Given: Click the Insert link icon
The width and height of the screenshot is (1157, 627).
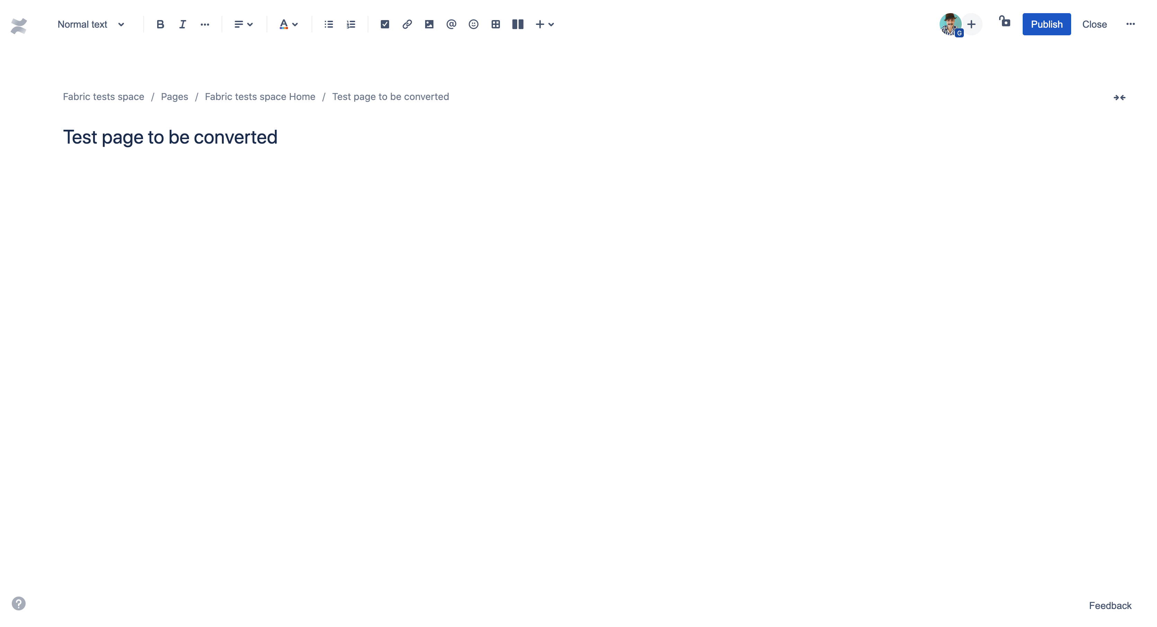Looking at the screenshot, I should tap(405, 24).
